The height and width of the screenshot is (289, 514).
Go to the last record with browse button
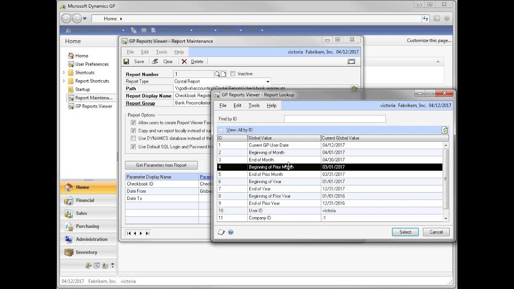pos(147,233)
